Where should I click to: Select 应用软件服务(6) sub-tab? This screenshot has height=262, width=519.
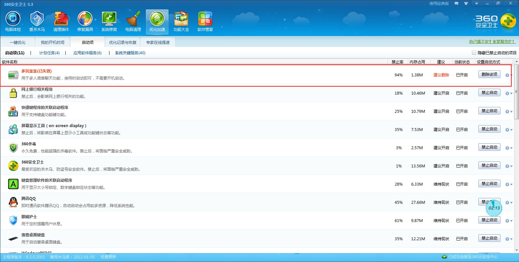click(x=87, y=53)
